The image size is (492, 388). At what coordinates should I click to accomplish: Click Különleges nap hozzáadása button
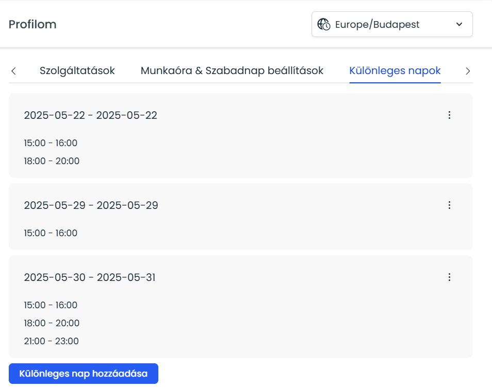84,374
